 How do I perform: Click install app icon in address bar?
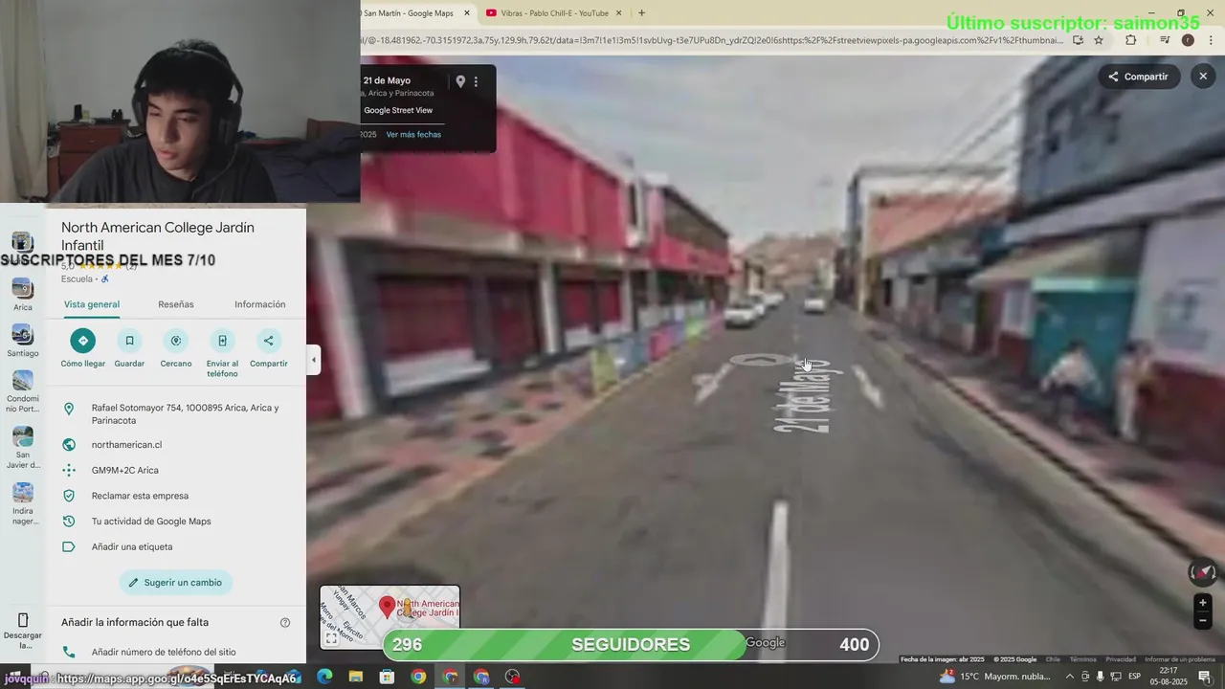click(x=1078, y=40)
